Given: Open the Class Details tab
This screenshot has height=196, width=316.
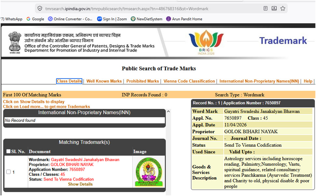Looking at the screenshot, I should [x=69, y=81].
